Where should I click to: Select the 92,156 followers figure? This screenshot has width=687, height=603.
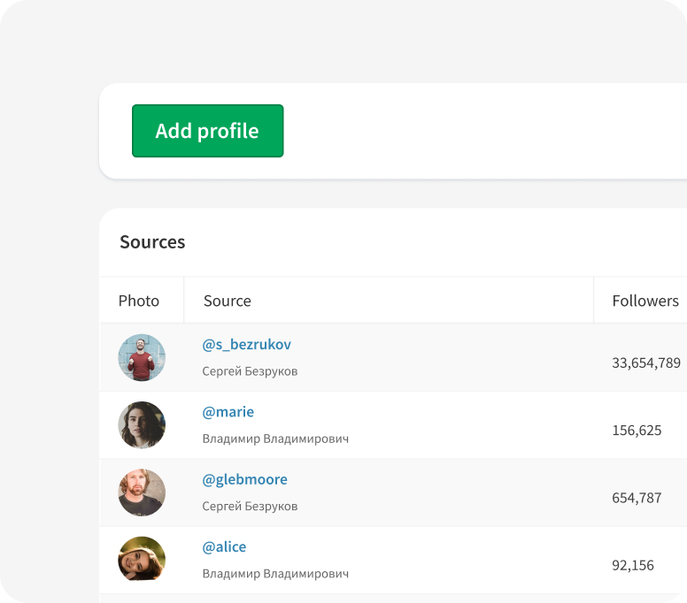pos(633,565)
